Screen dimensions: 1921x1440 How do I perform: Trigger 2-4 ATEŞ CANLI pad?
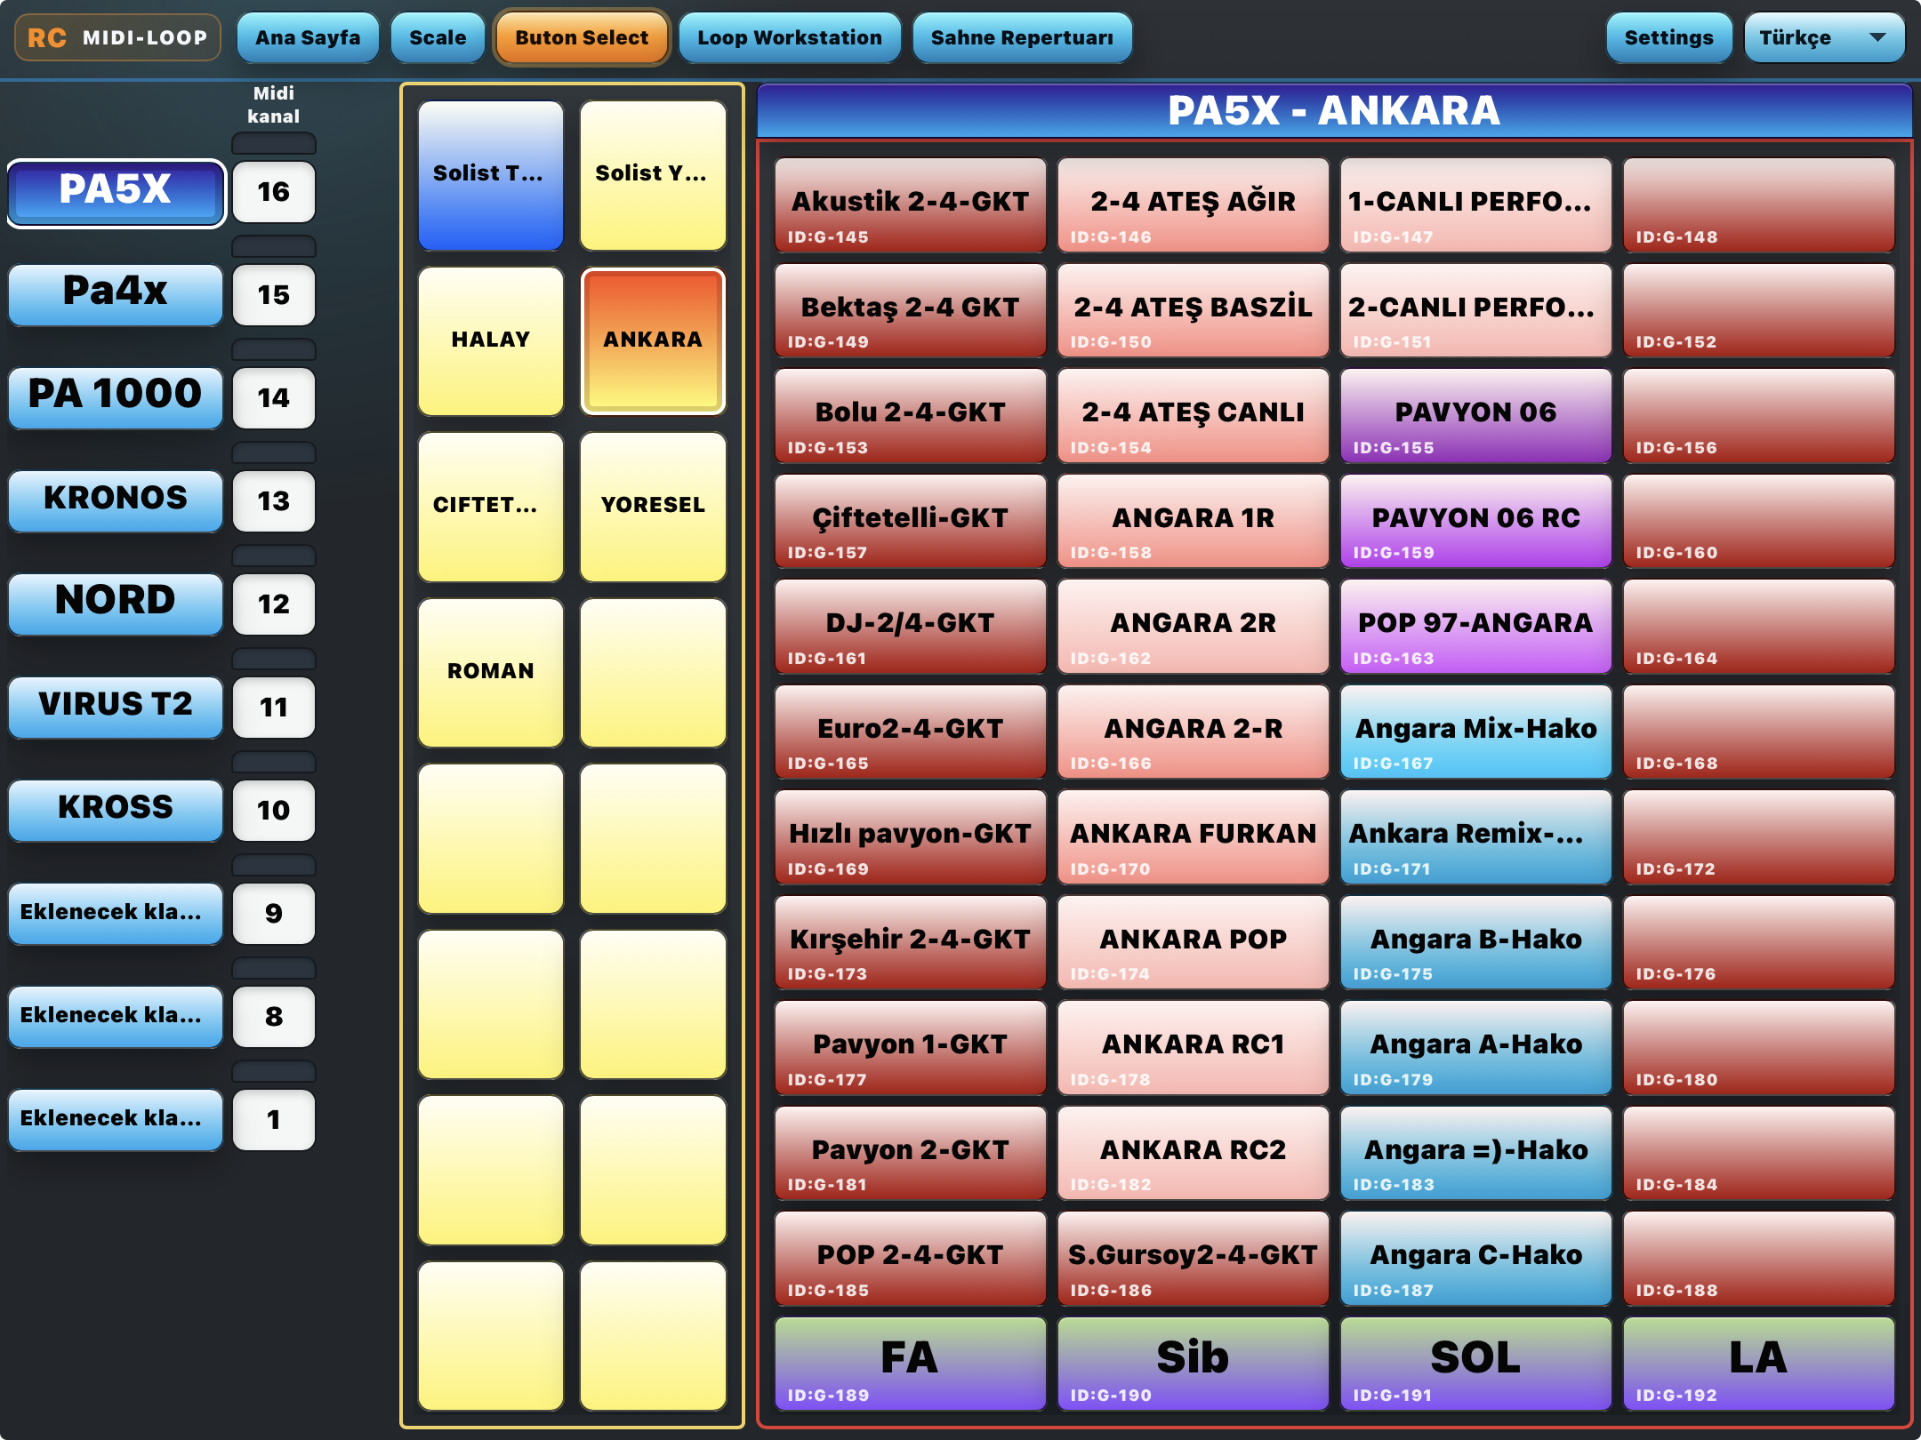tap(1193, 416)
